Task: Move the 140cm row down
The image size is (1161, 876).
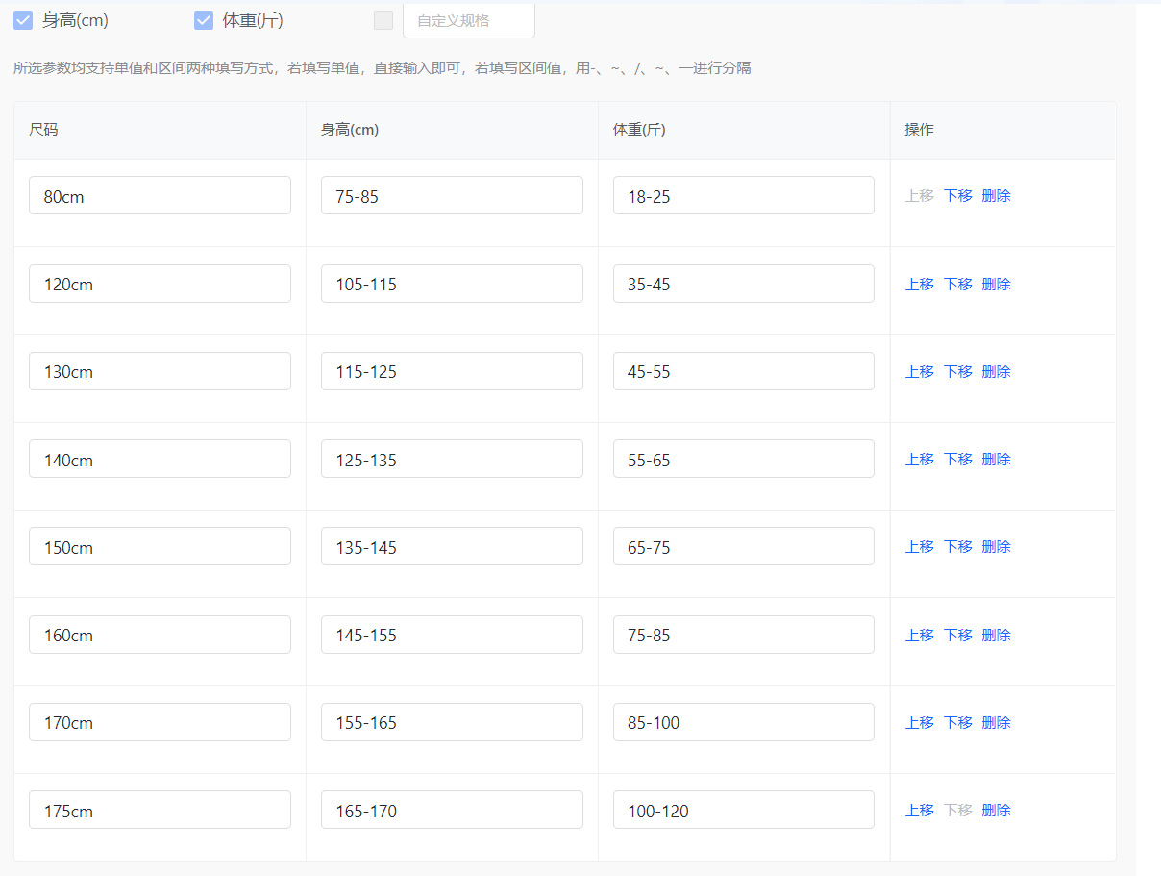Action: point(957,460)
